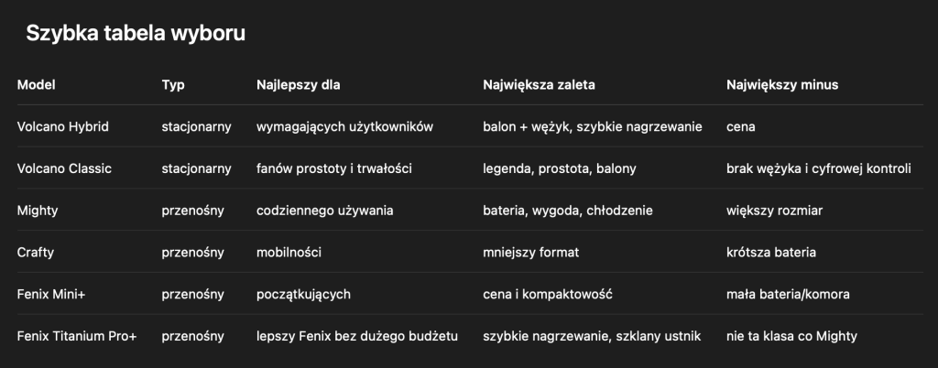938x368 pixels.
Task: Click the 'Największa zaleta' column header
Action: click(x=539, y=85)
